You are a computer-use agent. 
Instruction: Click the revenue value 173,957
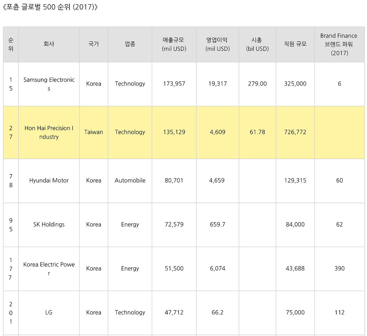(174, 84)
